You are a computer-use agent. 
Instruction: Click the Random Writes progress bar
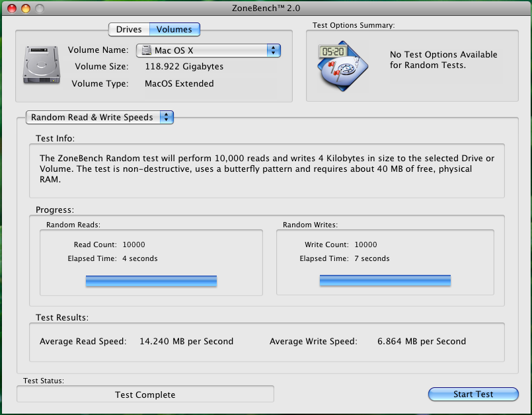(x=385, y=281)
